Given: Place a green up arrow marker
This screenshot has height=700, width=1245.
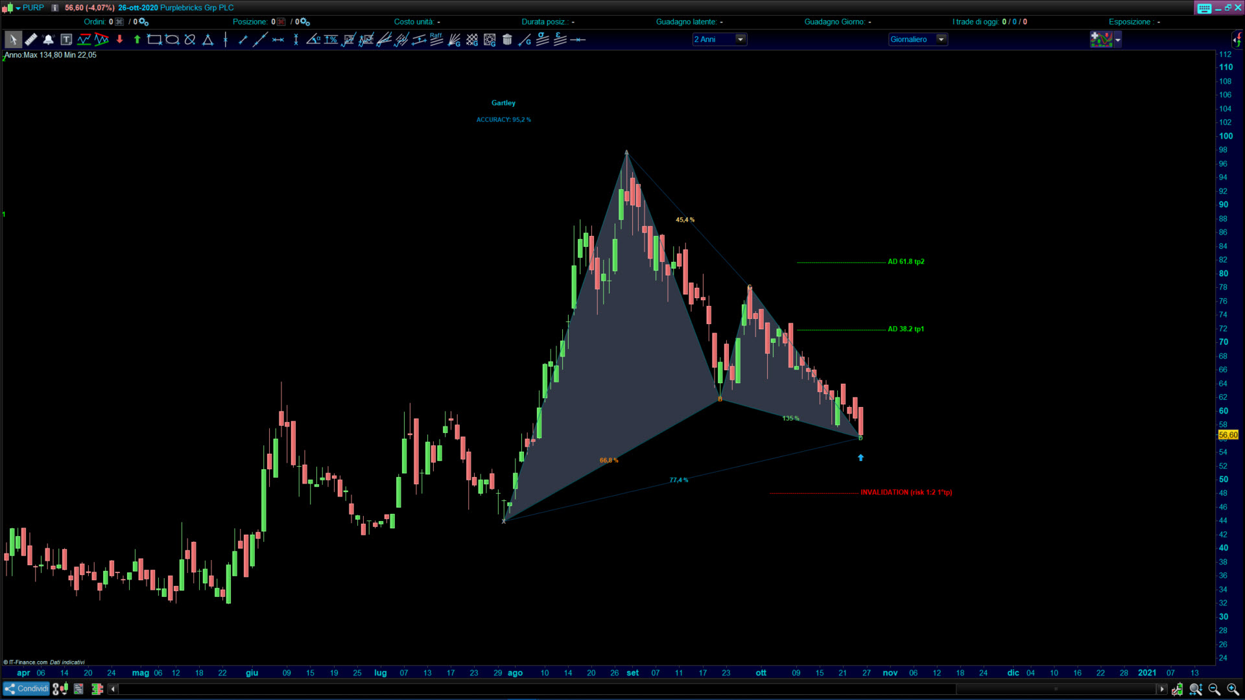Looking at the screenshot, I should click(x=137, y=40).
